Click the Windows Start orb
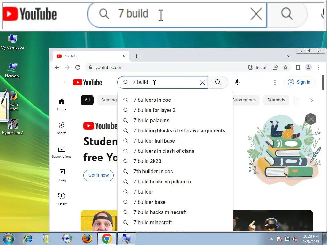The height and width of the screenshot is (245, 327). (x=9, y=239)
